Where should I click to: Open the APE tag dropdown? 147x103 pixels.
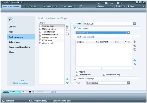120,6
